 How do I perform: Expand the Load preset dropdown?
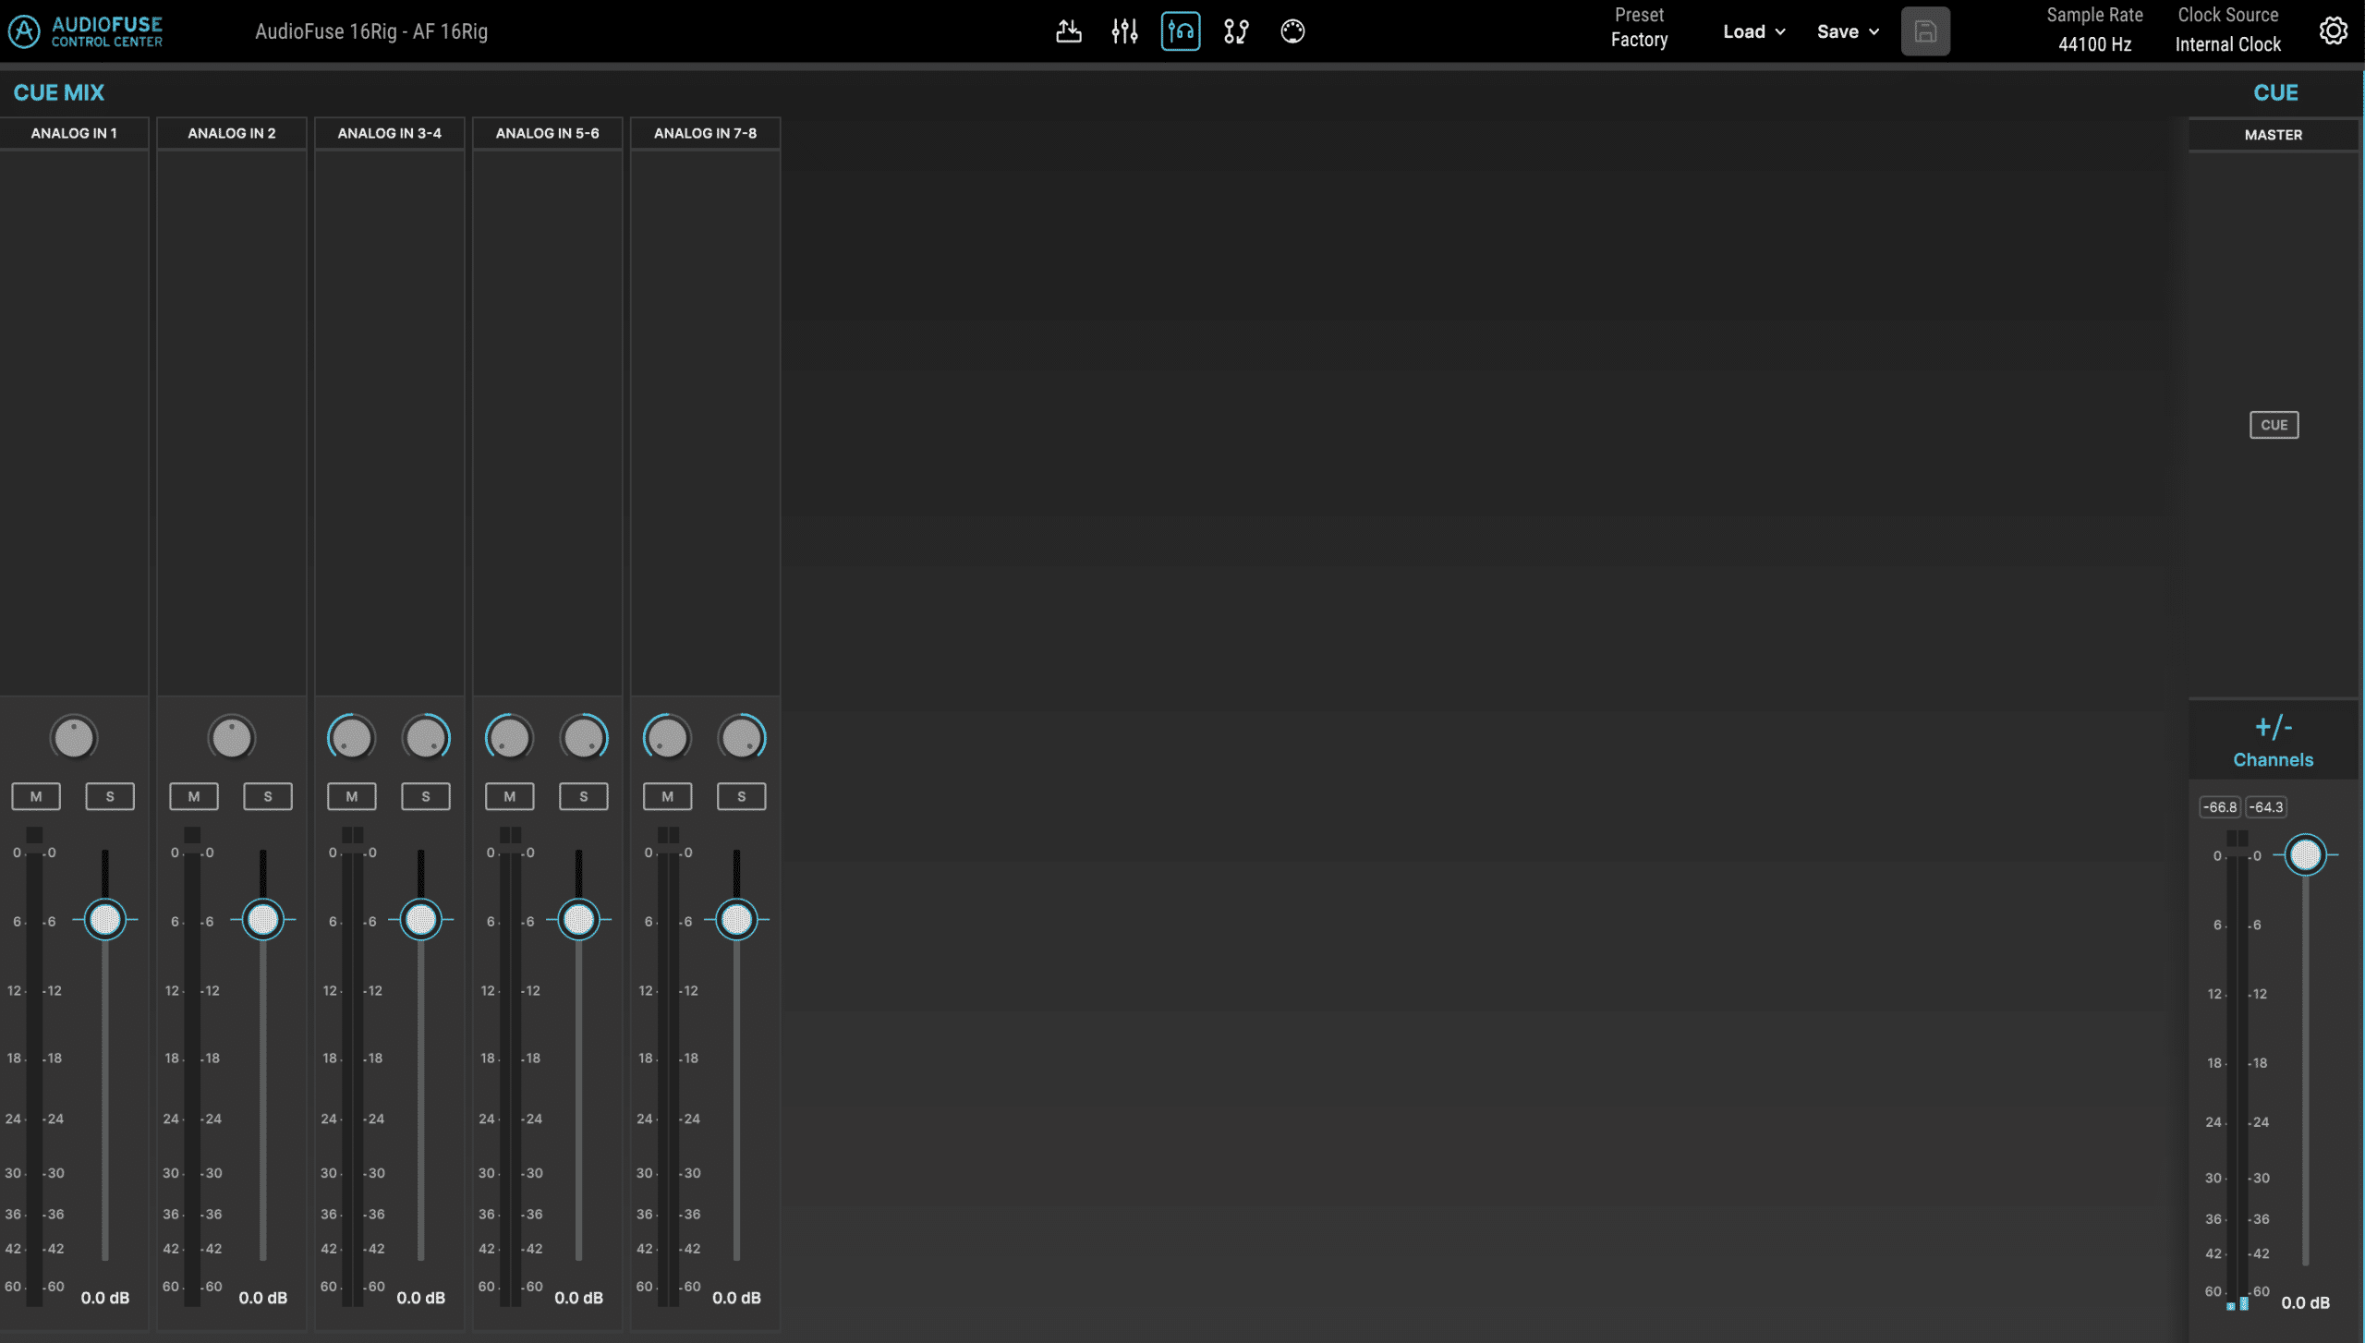1753,31
